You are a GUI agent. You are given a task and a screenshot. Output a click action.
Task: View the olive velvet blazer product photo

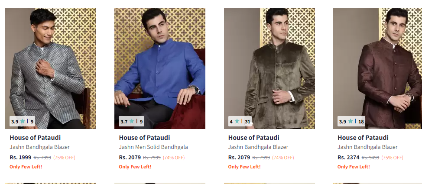pos(269,68)
